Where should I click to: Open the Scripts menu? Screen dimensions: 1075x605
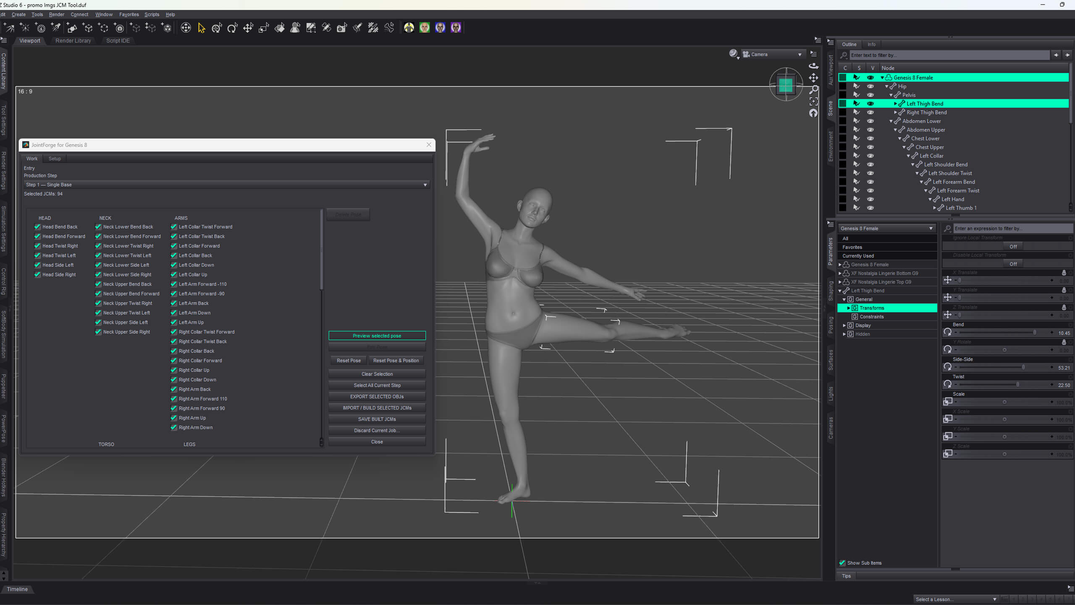point(152,14)
